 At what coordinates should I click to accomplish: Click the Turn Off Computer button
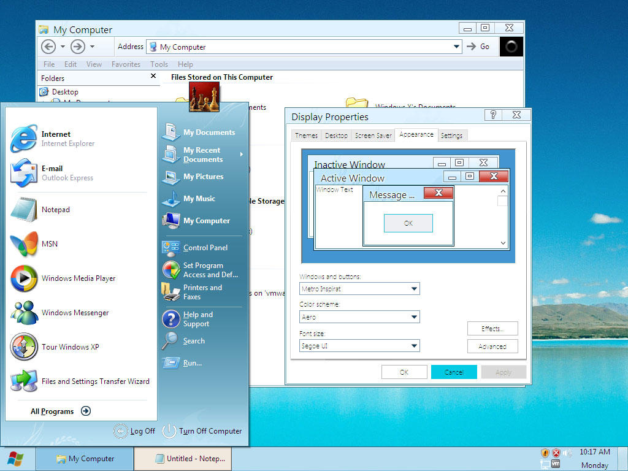point(202,431)
